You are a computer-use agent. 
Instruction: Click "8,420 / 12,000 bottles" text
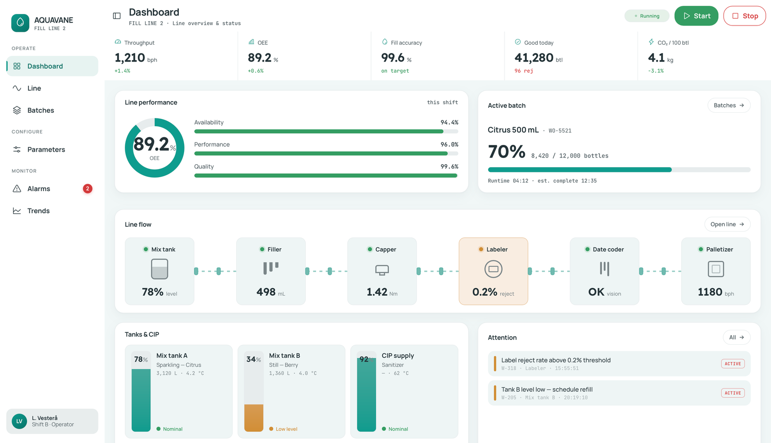click(x=570, y=156)
